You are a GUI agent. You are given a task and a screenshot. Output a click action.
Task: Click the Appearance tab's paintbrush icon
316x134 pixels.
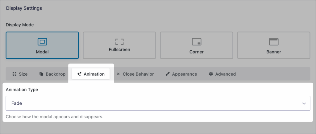point(167,74)
